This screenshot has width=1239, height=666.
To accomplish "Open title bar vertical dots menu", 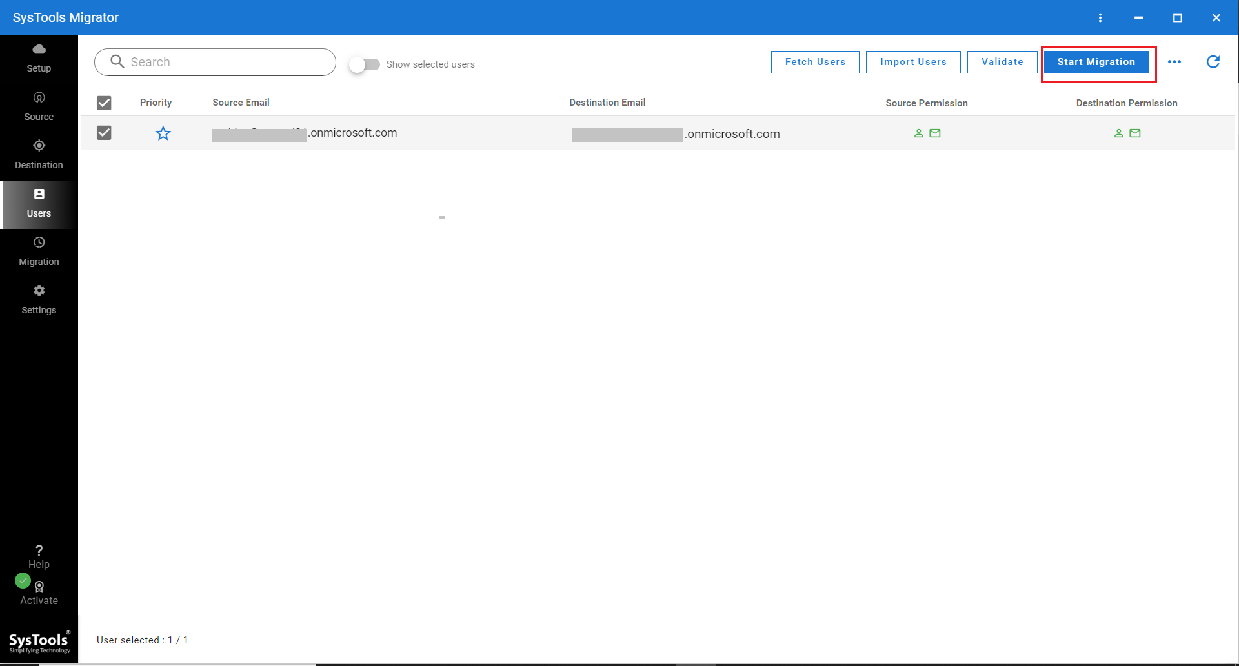I will 1100,17.
